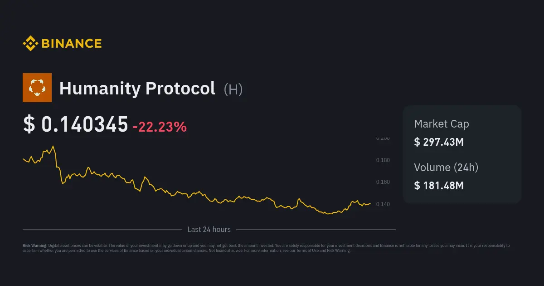Click the -22.23% price change indicator
The image size is (544, 286).
(159, 127)
